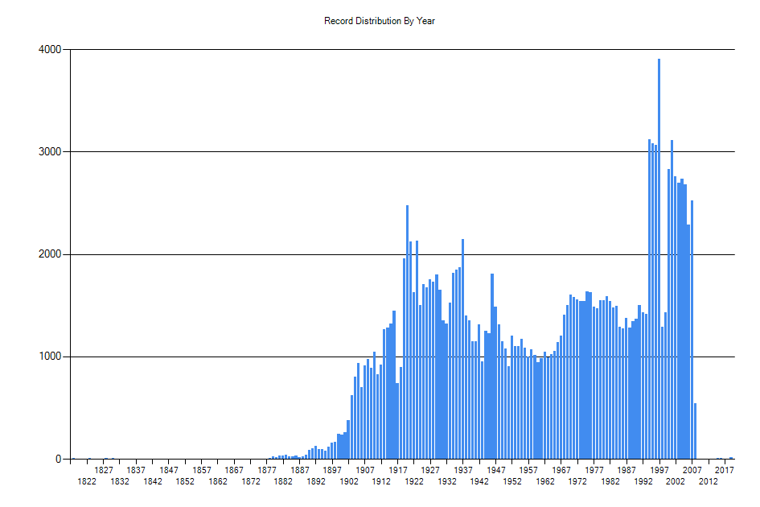
Task: Click the 1852 x-axis label
Action: coord(185,481)
